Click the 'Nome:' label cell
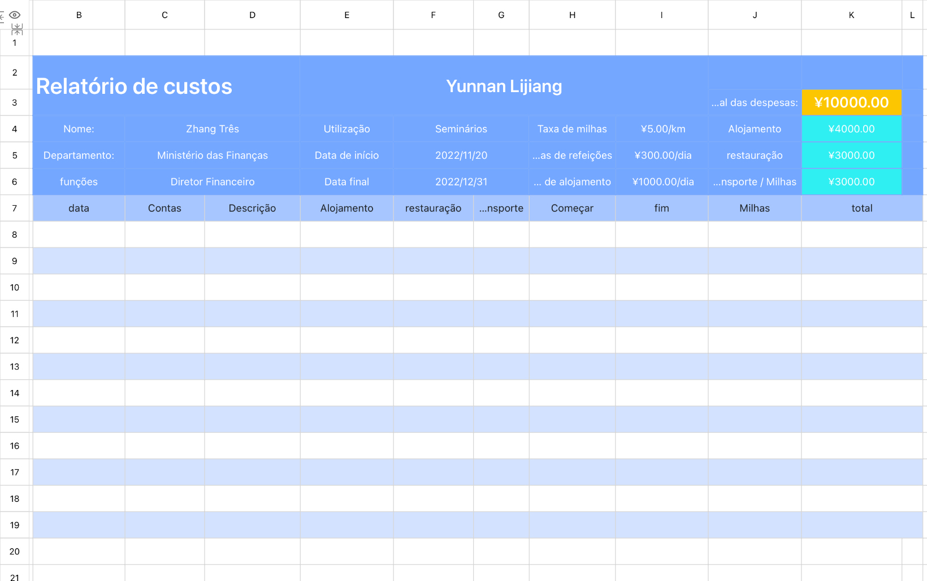927x581 pixels. click(79, 129)
